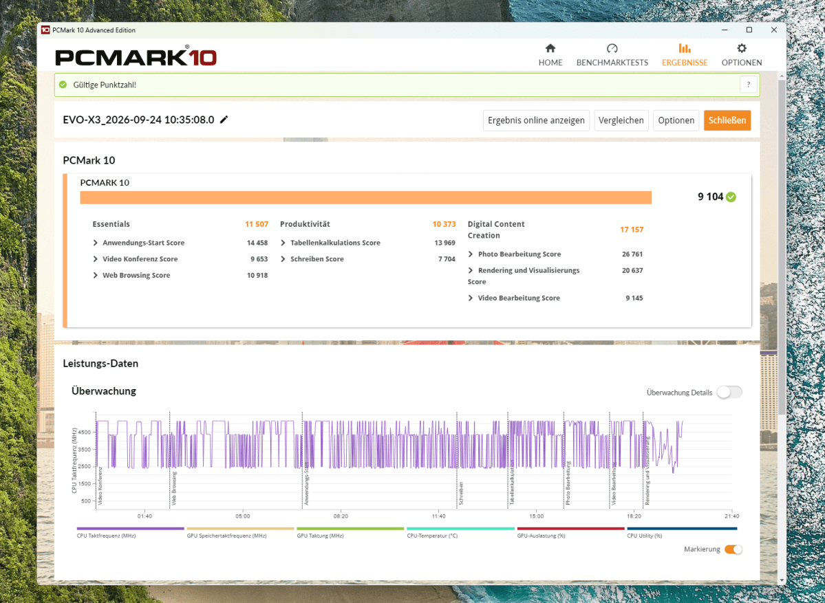The width and height of the screenshot is (825, 603).
Task: Click the vertical scrollbar on the right
Action: 782,247
